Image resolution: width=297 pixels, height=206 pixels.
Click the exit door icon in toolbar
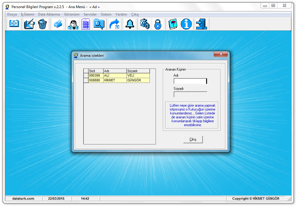tap(202, 24)
